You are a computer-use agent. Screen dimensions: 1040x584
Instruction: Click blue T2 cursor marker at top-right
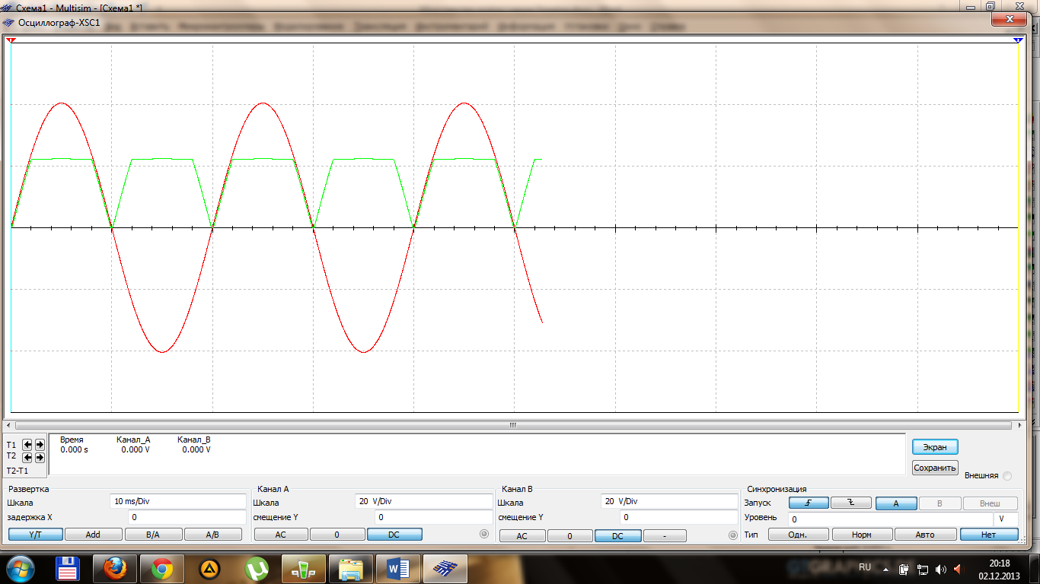1018,40
